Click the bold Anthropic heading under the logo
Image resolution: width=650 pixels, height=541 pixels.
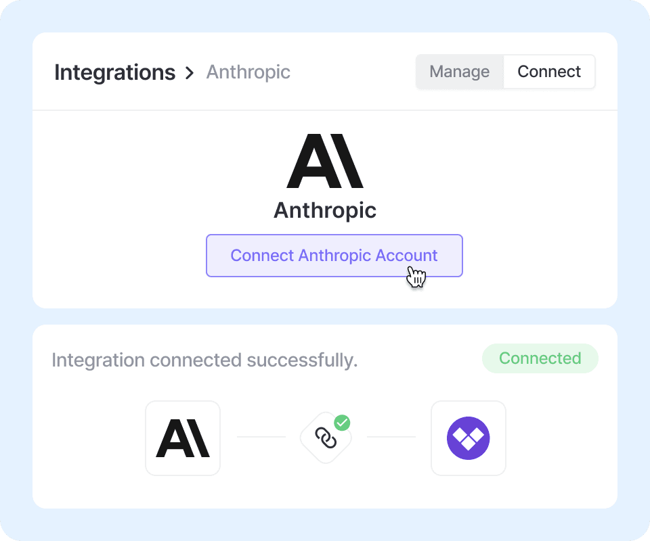point(325,210)
